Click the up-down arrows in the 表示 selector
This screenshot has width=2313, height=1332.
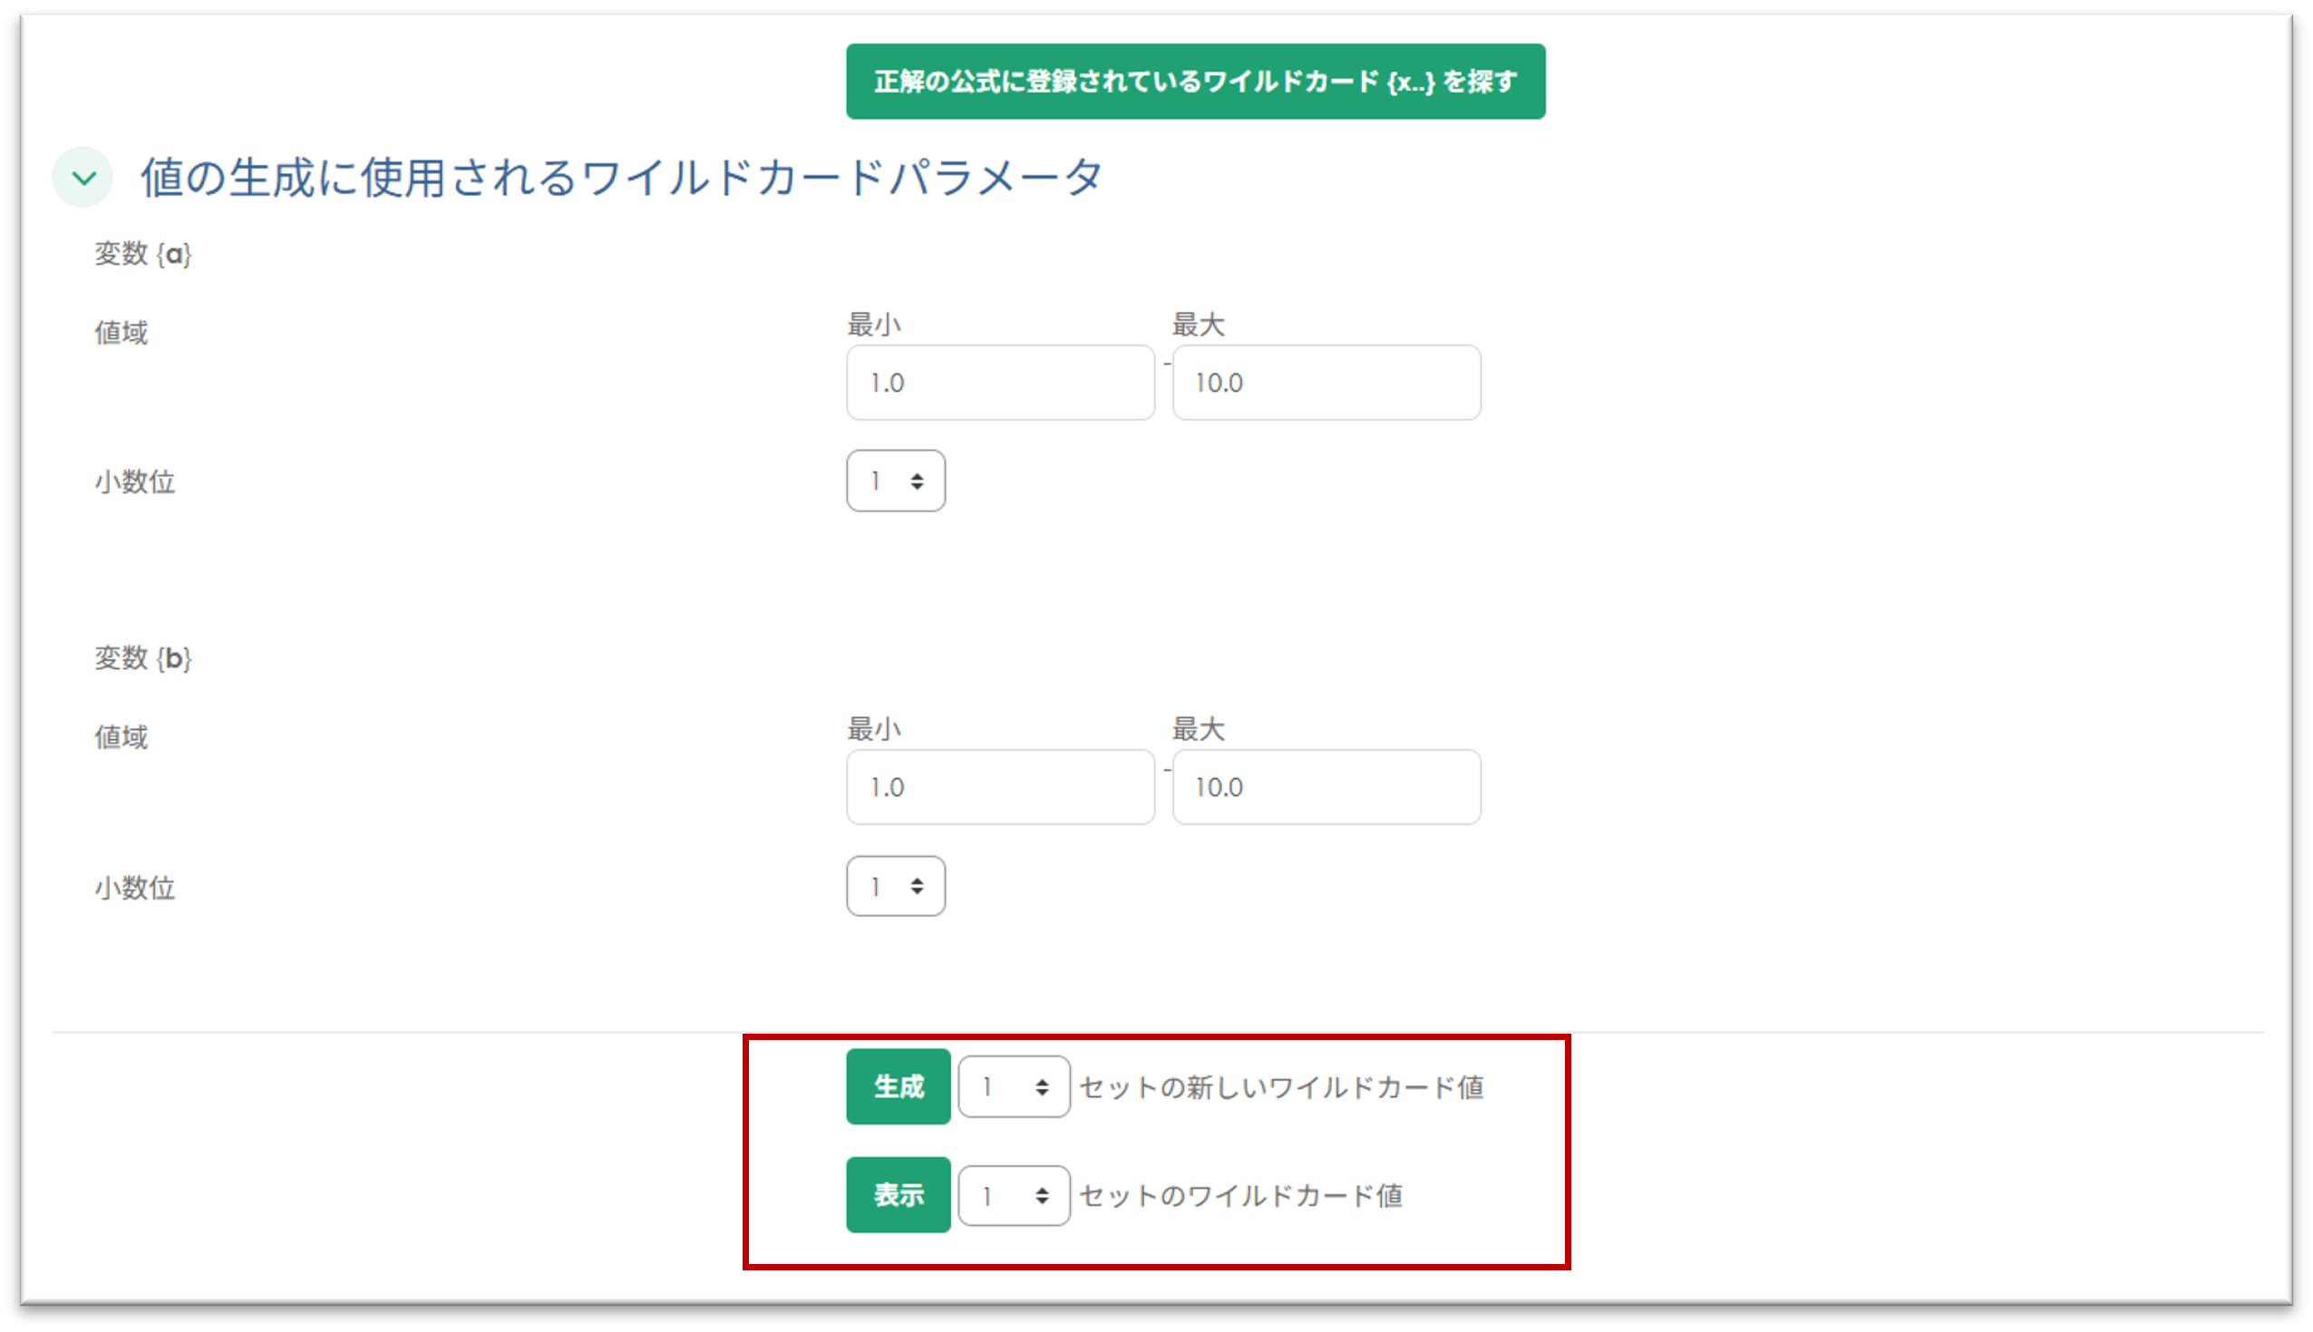click(x=1042, y=1196)
